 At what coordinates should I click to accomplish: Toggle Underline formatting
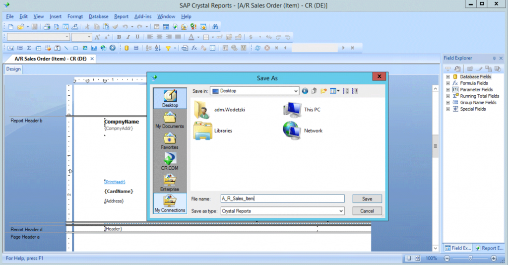137,37
